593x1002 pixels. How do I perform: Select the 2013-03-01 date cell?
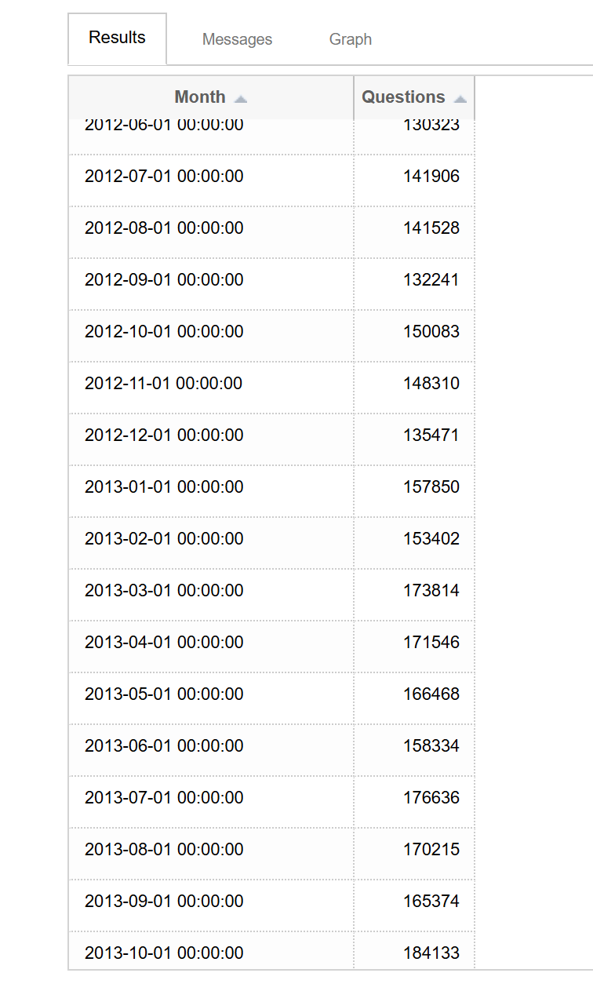(x=164, y=590)
